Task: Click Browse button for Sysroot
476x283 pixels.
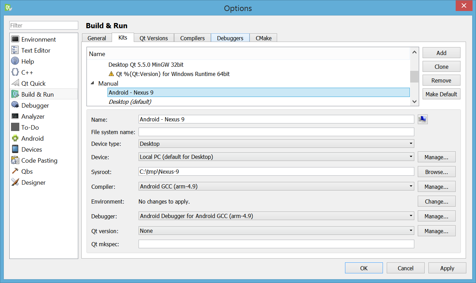Action: coord(436,172)
